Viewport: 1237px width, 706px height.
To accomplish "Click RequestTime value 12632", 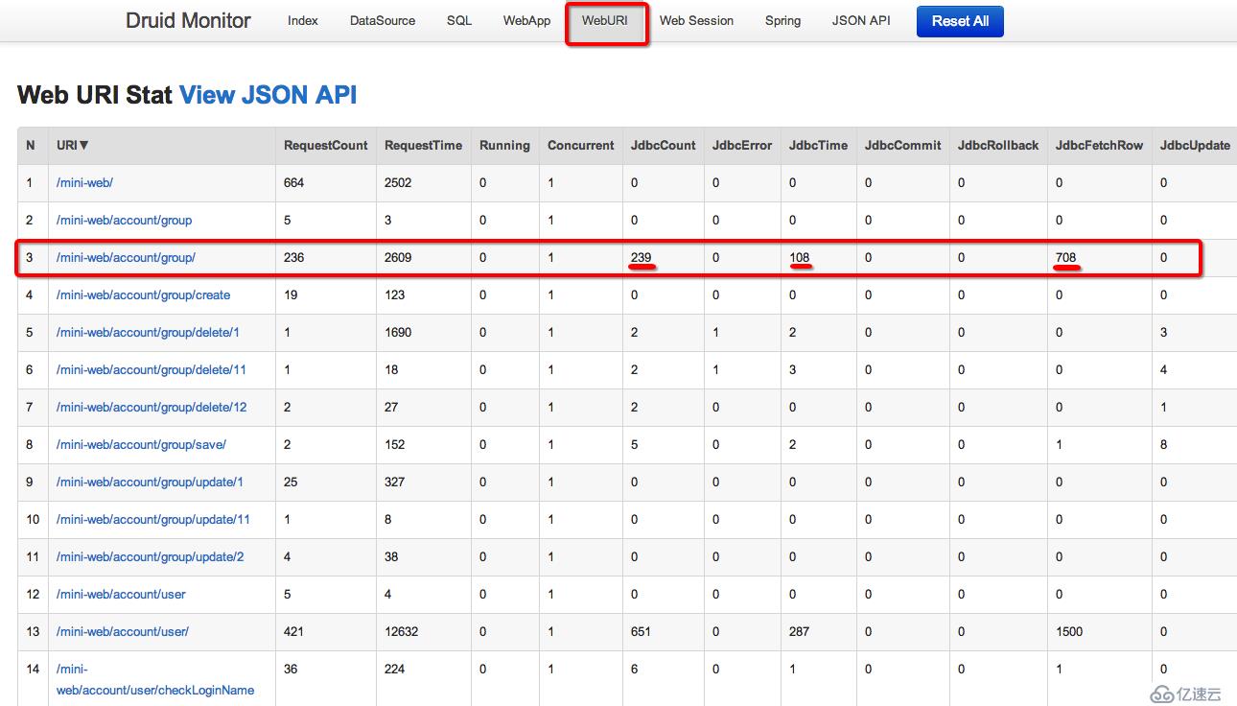I will click(x=402, y=631).
